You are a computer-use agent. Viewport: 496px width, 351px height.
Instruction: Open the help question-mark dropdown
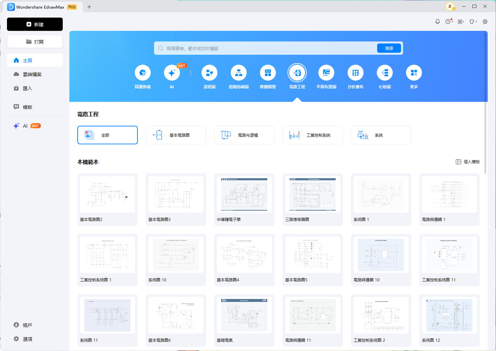click(449, 22)
